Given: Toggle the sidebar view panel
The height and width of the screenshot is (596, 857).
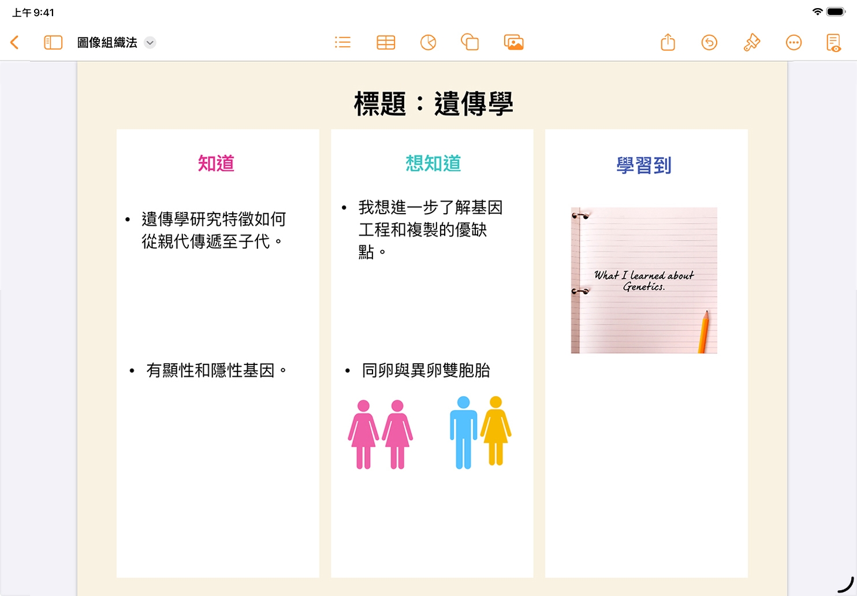Looking at the screenshot, I should pyautogui.click(x=53, y=42).
